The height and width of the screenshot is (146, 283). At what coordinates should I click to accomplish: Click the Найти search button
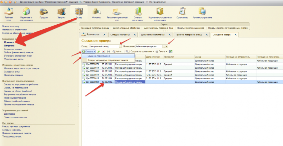click(118, 52)
